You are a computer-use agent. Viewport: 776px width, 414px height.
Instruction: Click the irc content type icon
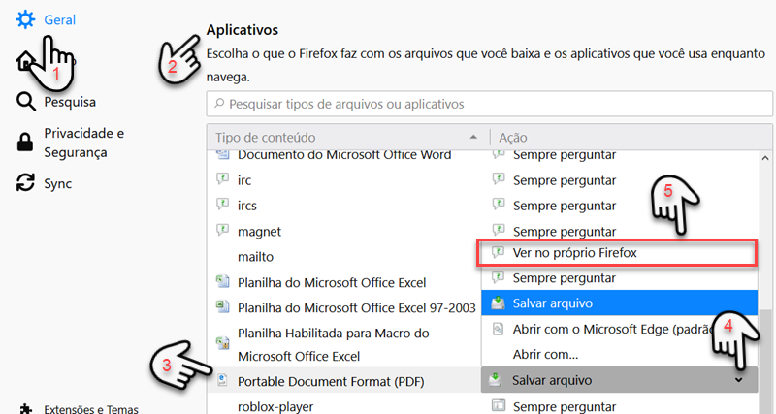pos(223,179)
